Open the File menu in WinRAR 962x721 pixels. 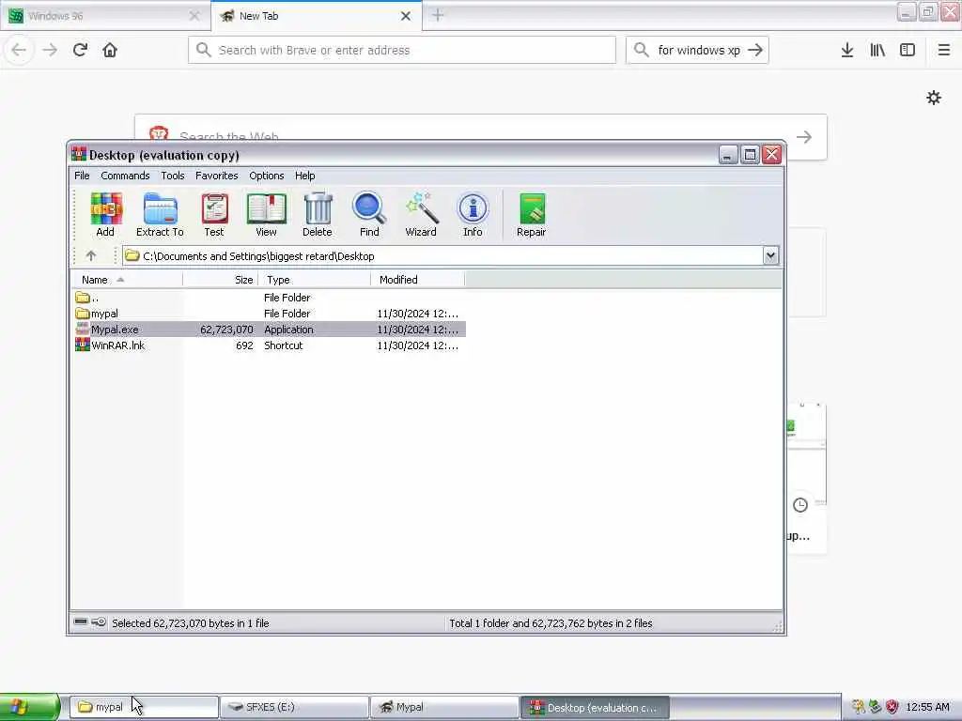[82, 176]
